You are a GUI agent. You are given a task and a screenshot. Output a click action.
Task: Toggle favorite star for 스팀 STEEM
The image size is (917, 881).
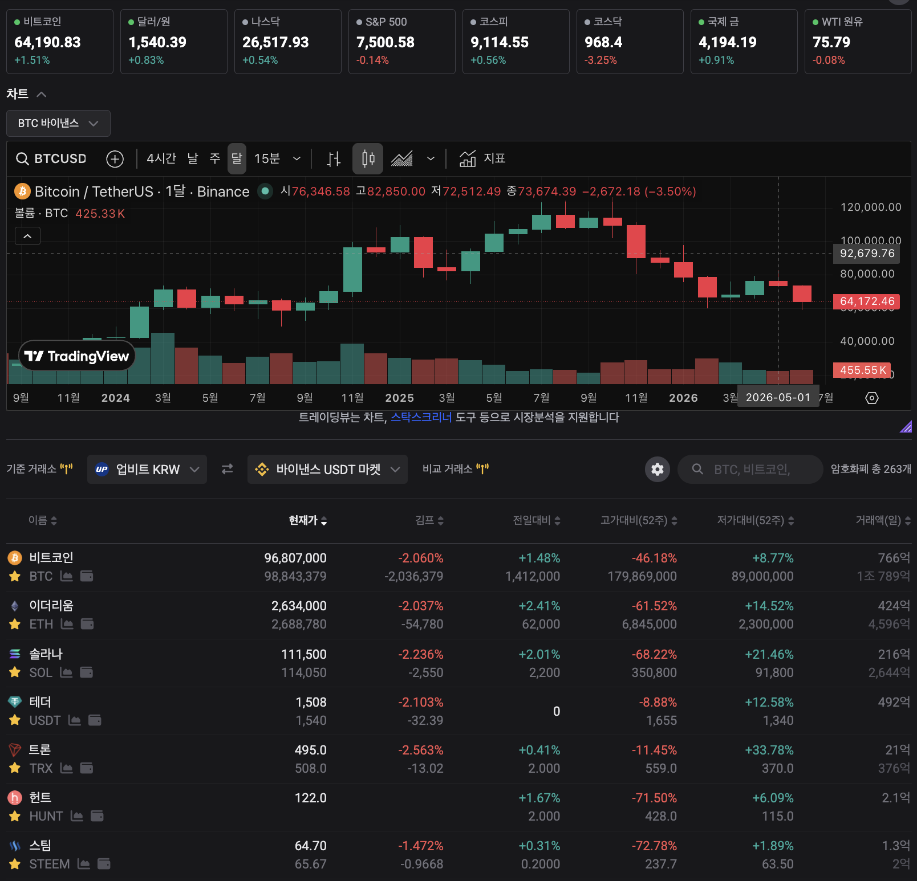[x=15, y=864]
